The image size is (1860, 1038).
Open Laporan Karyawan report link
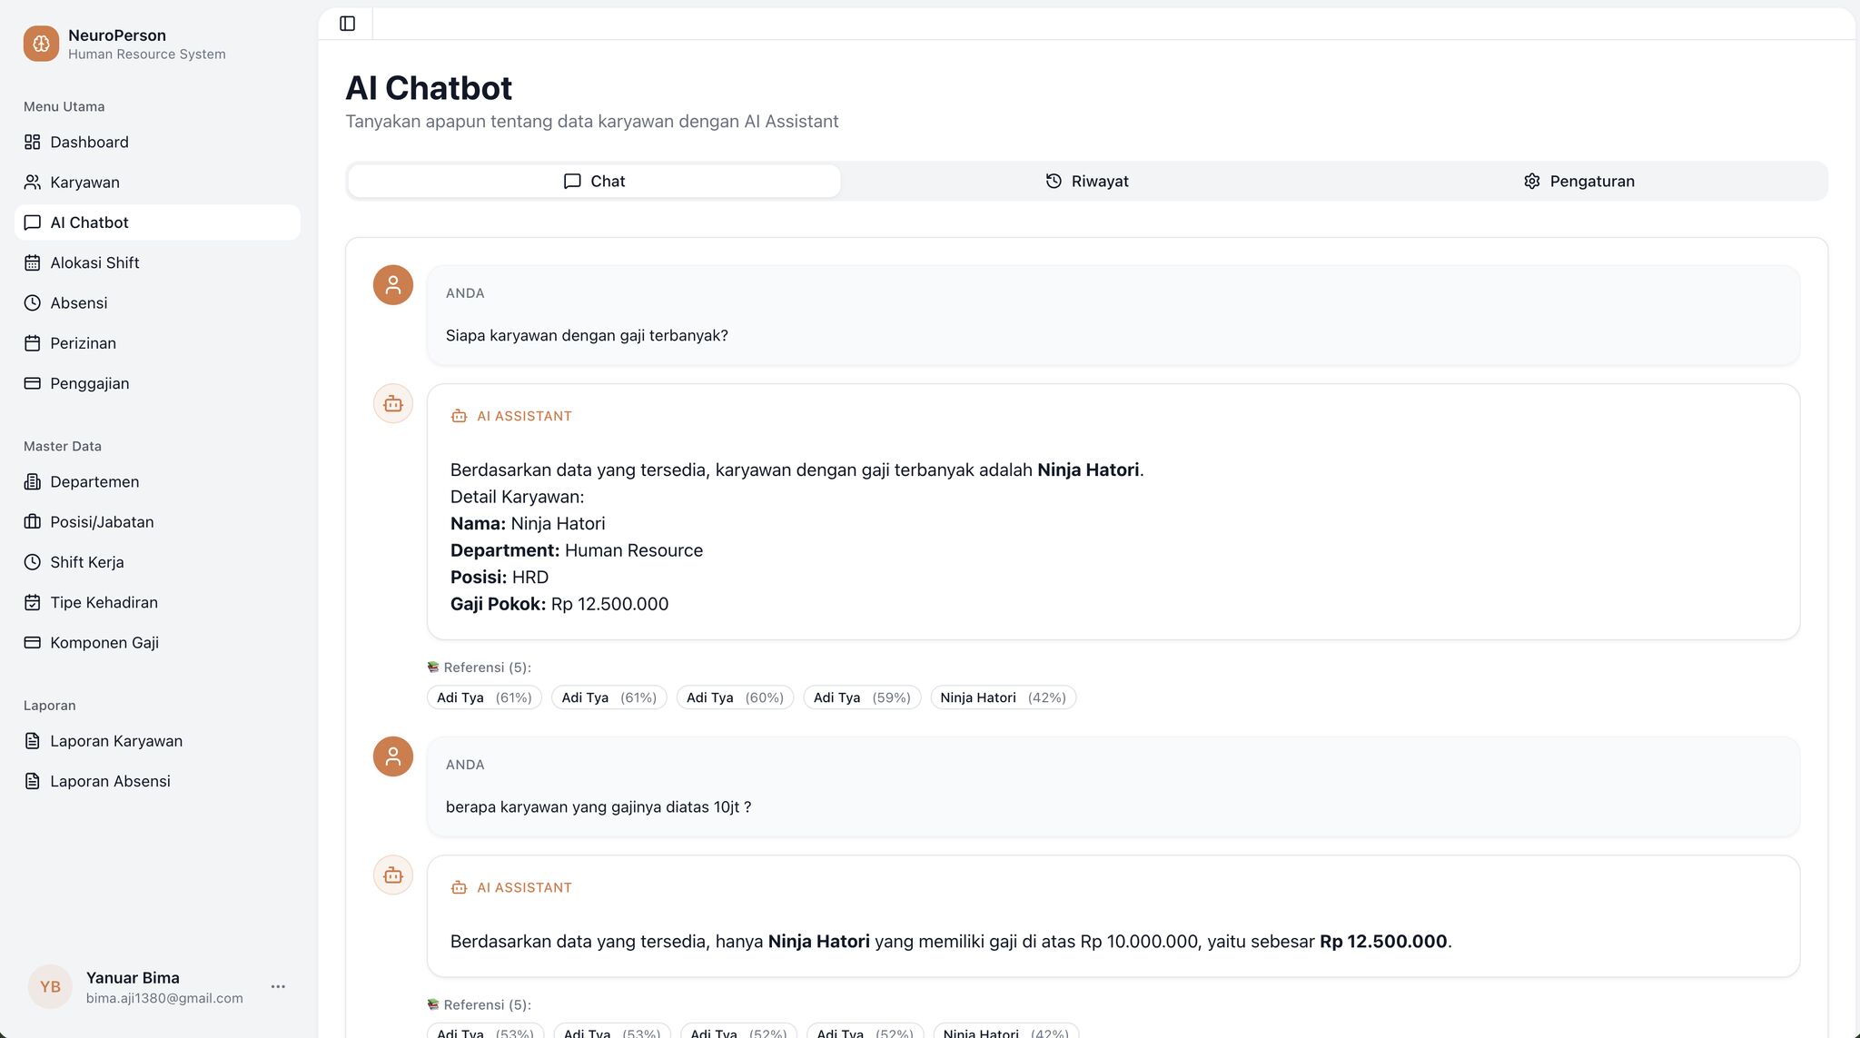pos(116,741)
